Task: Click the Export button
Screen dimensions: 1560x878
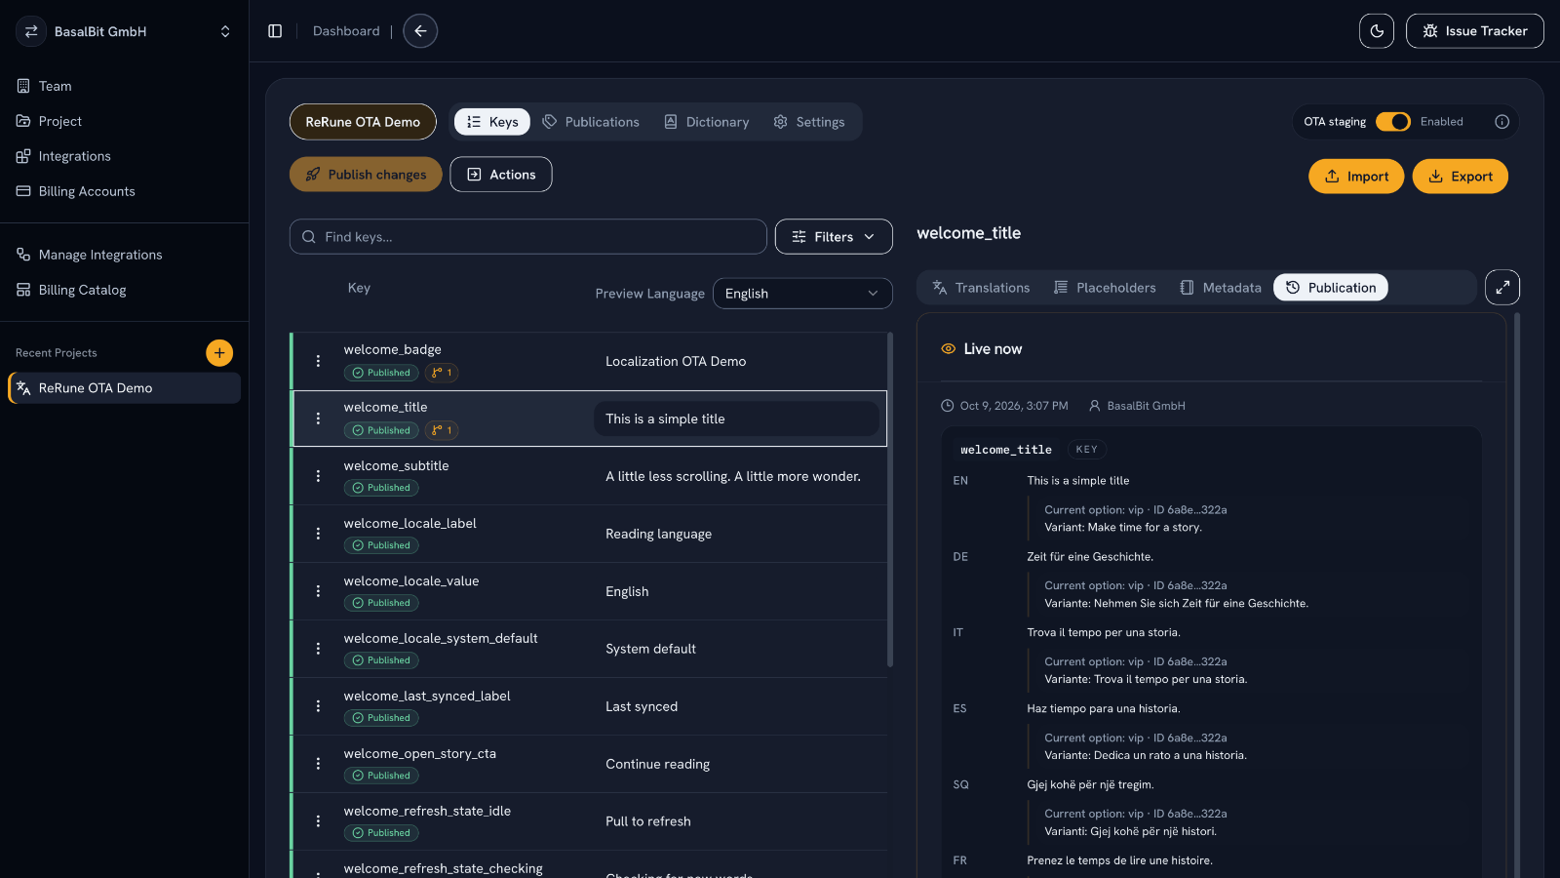Action: [1460, 177]
